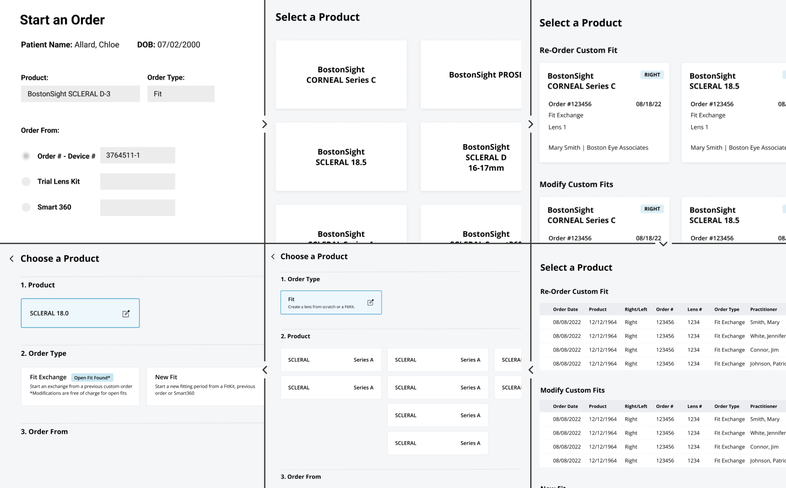This screenshot has width=786, height=488.
Task: Click Order Type header in Modify Custom Fits table
Action: pos(727,406)
